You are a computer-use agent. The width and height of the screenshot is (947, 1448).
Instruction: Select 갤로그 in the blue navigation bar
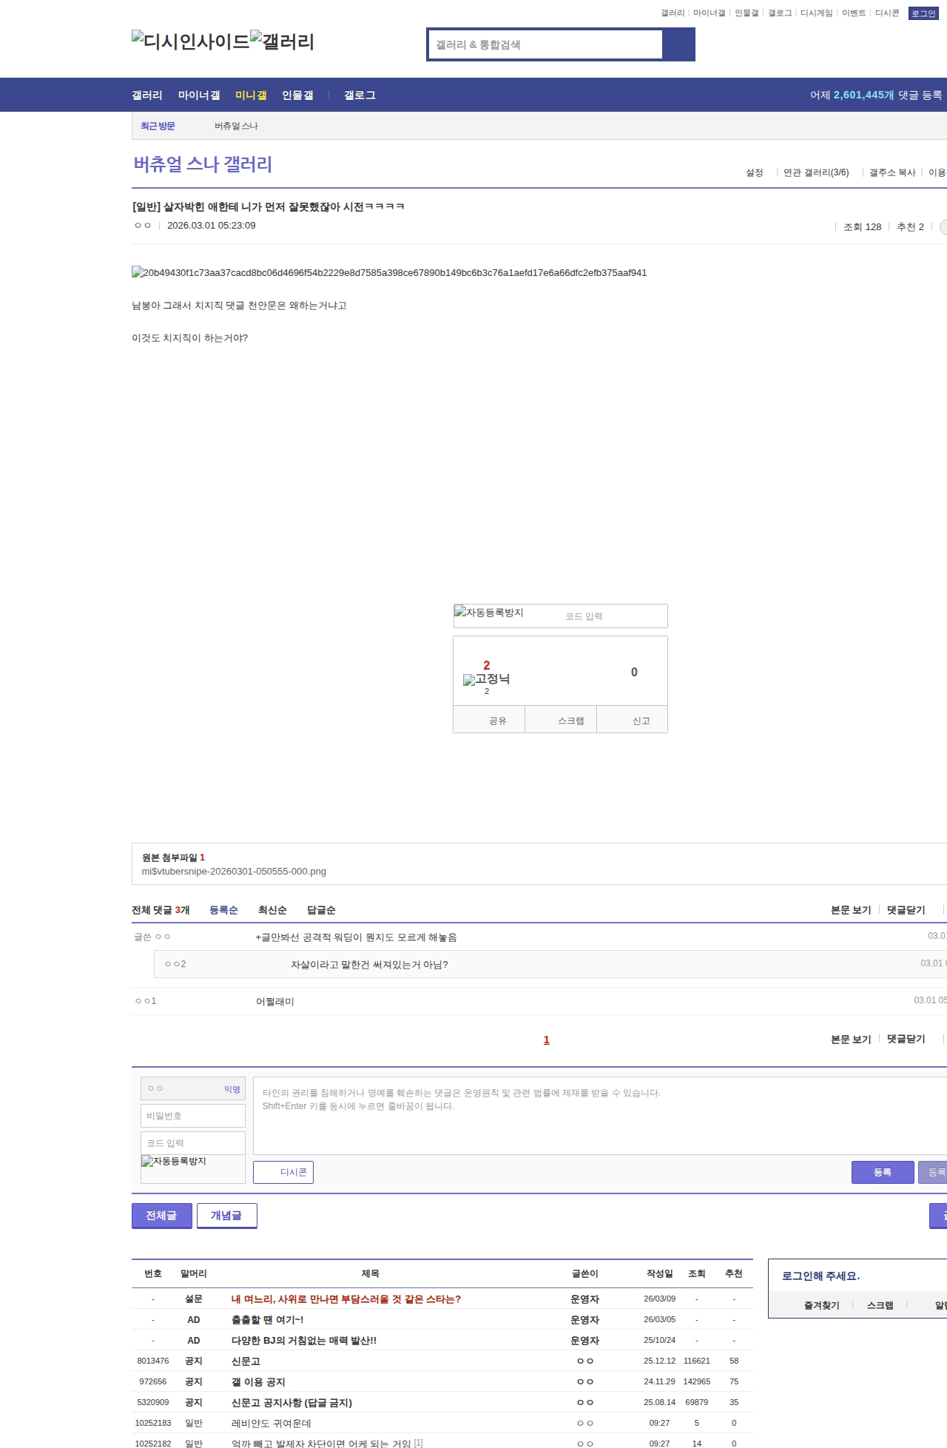click(360, 95)
